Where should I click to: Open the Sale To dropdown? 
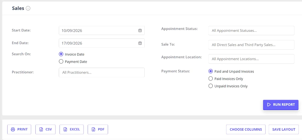pyautogui.click(x=251, y=45)
